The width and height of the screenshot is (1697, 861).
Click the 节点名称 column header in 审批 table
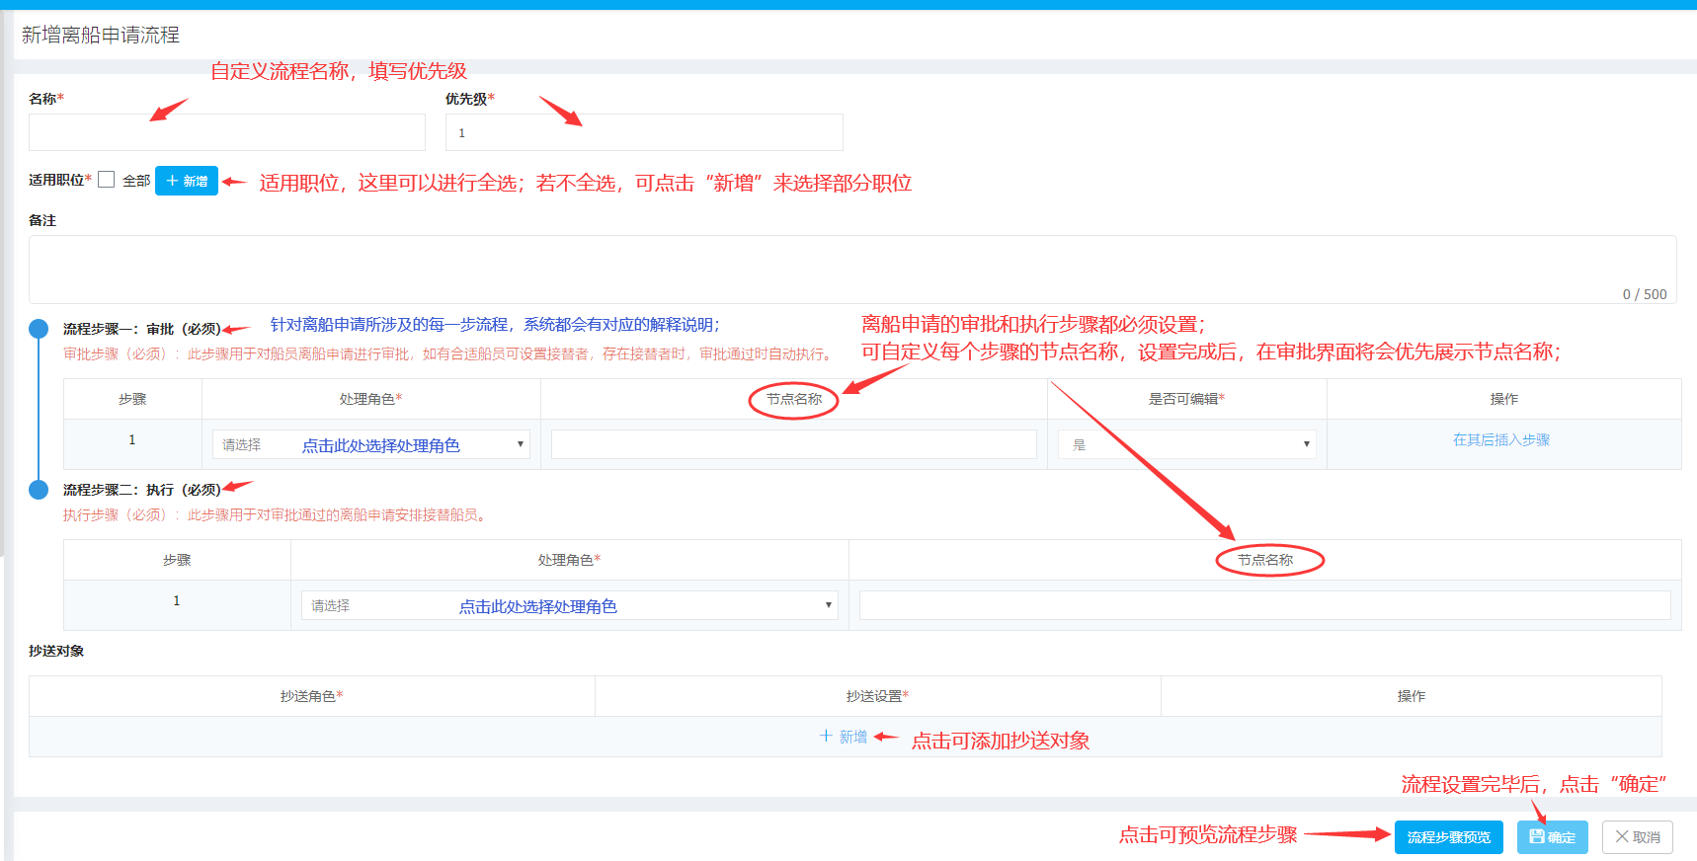coord(794,399)
